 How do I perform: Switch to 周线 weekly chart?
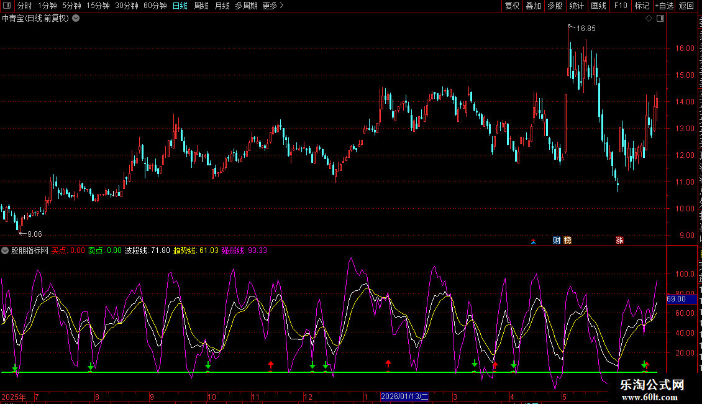(201, 6)
